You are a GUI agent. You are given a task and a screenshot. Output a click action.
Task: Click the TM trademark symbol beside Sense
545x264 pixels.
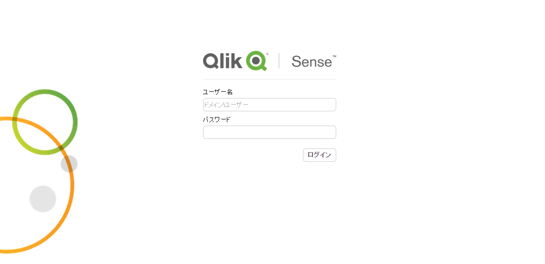[334, 56]
